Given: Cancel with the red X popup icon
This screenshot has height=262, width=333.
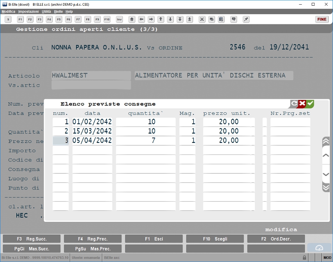Looking at the screenshot, I should click(x=302, y=104).
